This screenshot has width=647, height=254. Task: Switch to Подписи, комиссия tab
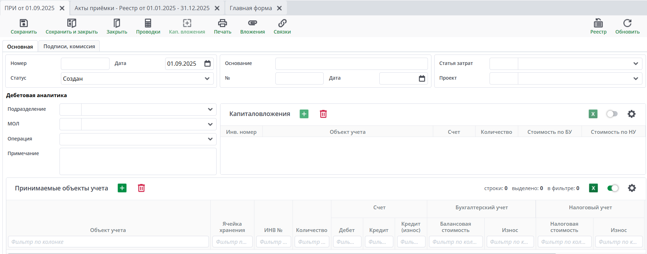pos(69,46)
